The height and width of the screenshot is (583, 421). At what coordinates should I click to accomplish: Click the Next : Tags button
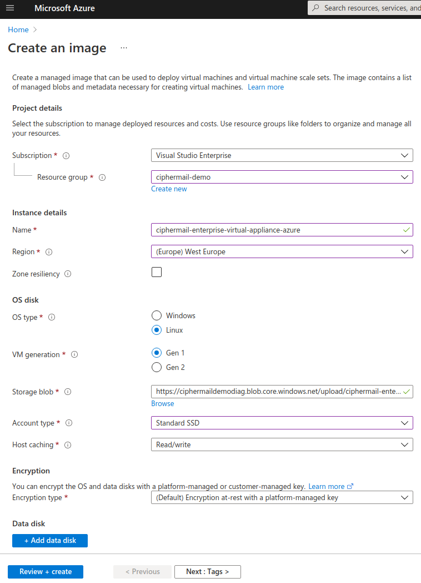click(207, 571)
